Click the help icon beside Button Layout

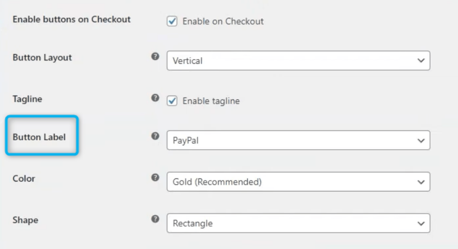coord(155,57)
